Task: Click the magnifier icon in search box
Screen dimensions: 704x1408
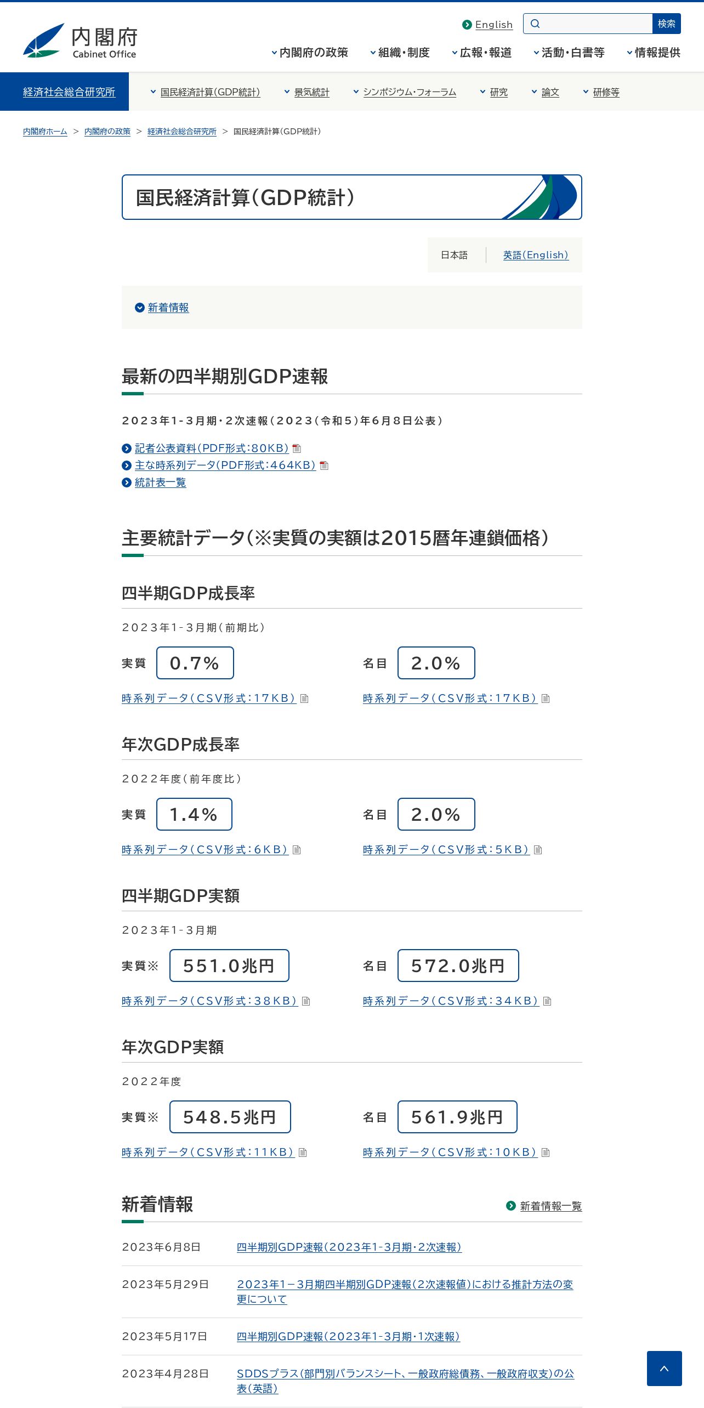Action: [535, 24]
